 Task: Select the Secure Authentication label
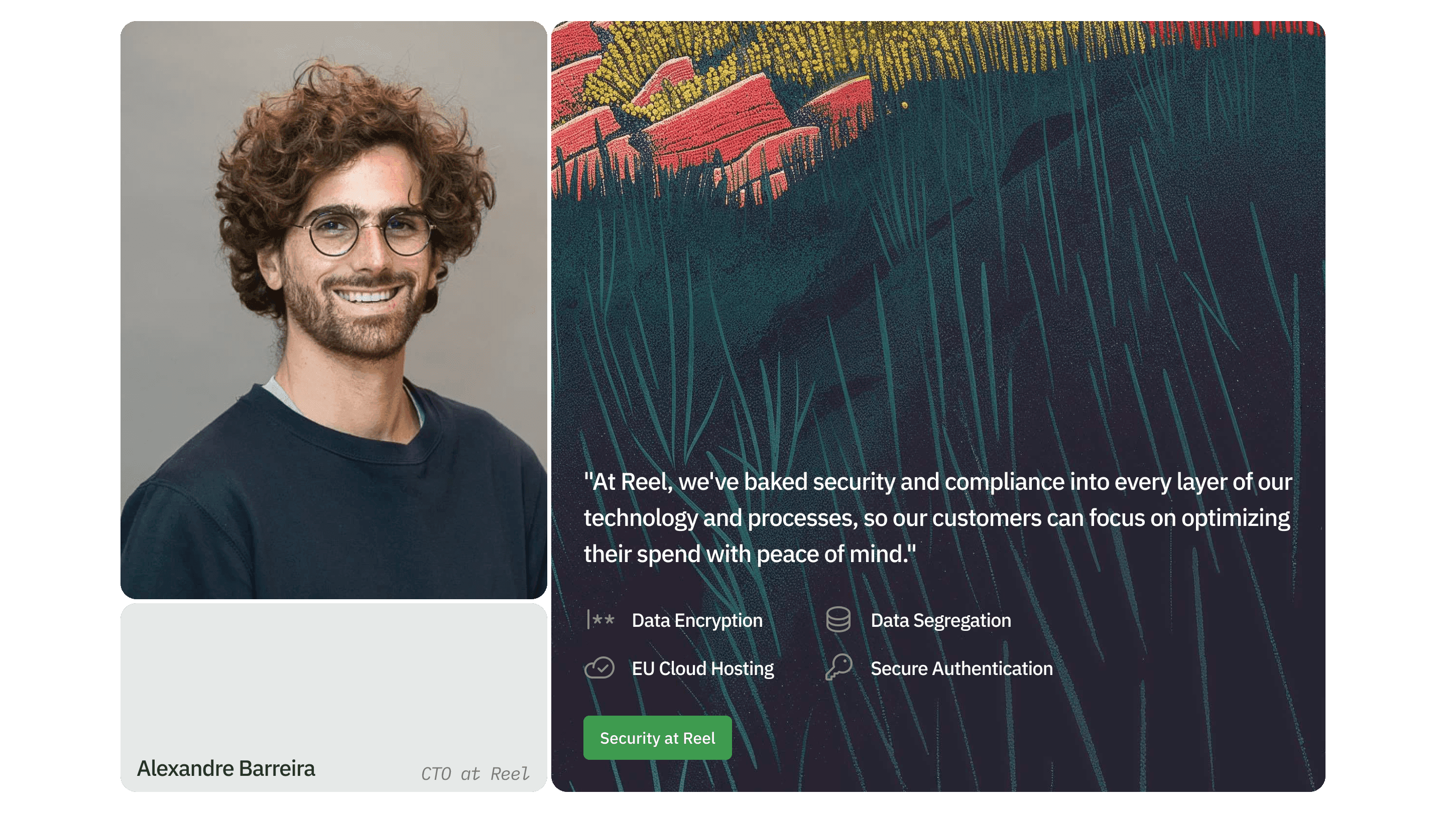coord(961,669)
